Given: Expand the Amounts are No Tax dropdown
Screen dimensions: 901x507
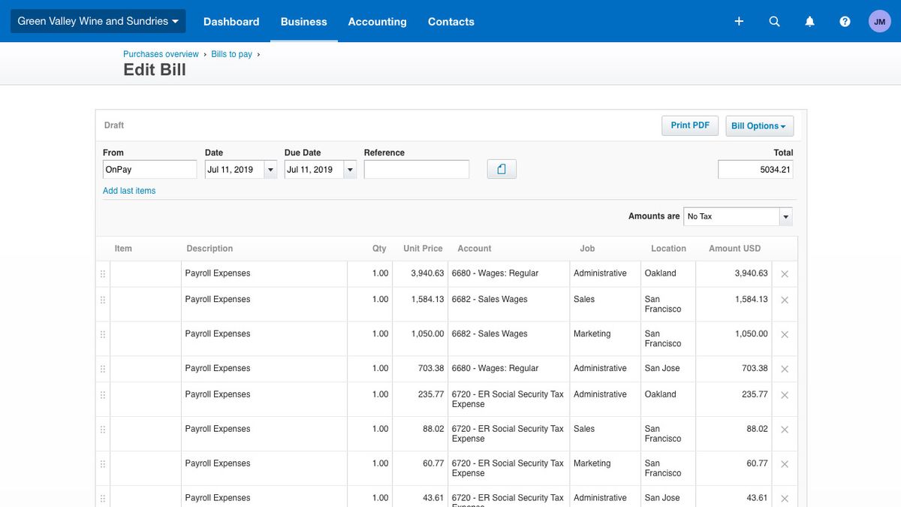Looking at the screenshot, I should click(x=785, y=217).
